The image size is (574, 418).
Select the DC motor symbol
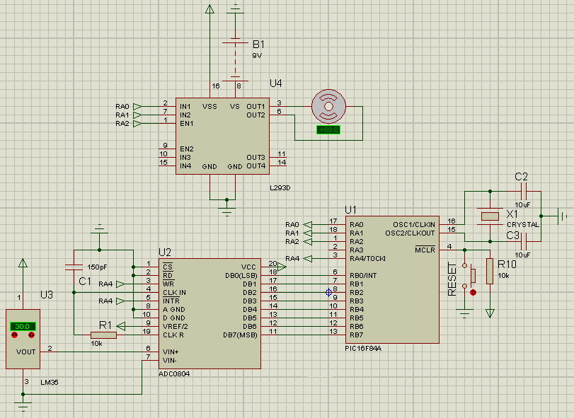(x=328, y=105)
